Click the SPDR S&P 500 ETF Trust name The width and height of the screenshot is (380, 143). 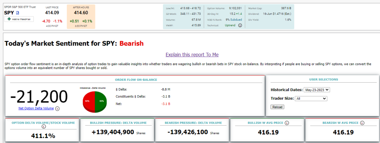tap(20, 7)
